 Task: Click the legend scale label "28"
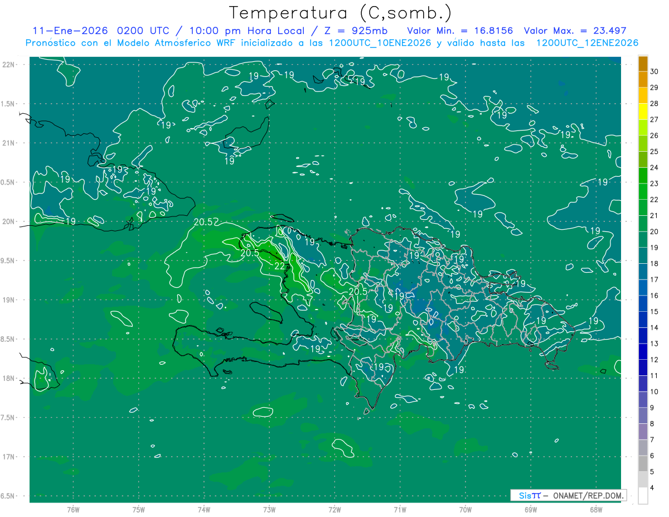655,104
